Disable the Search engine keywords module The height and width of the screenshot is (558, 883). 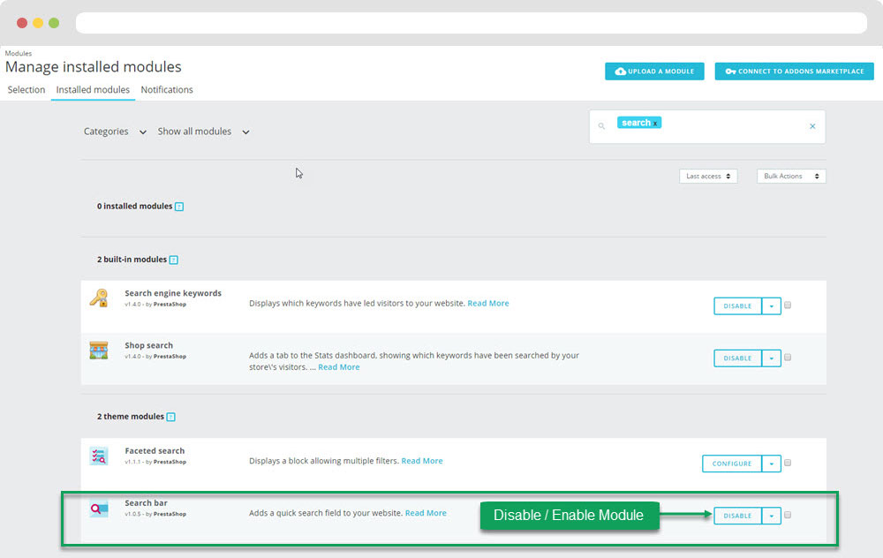coord(737,305)
